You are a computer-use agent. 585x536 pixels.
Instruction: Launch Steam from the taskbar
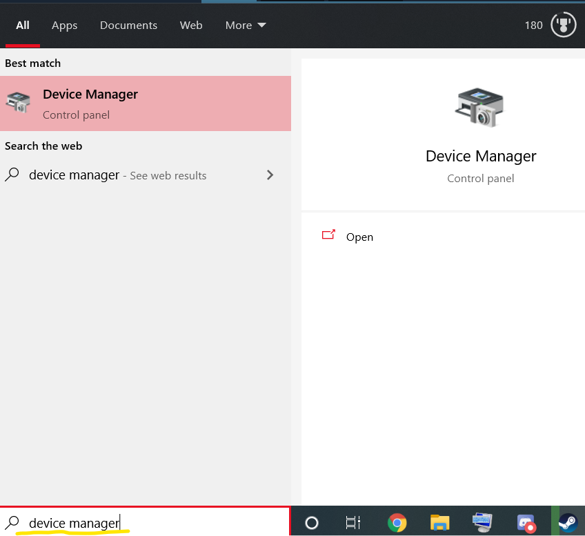(x=568, y=522)
